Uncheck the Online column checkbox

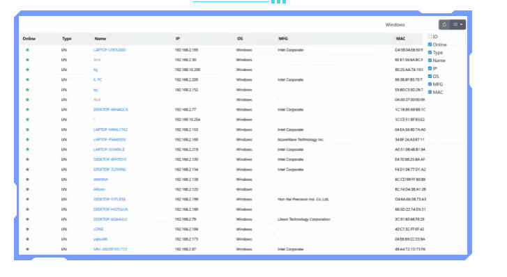tap(430, 45)
